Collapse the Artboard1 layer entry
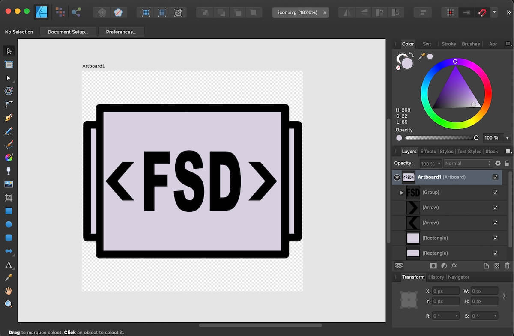This screenshot has width=514, height=336. (396, 177)
